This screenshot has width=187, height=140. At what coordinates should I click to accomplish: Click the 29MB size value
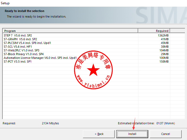(165, 54)
